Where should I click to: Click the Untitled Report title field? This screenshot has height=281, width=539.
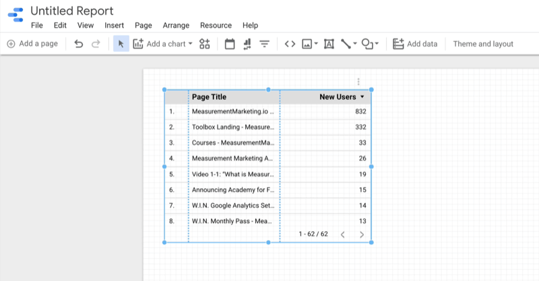72,11
